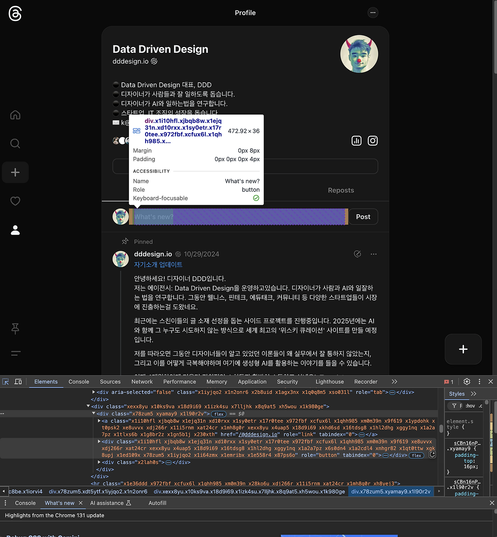Image resolution: width=497 pixels, height=537 pixels.
Task: Open the @dddesign.io href link in Elements
Action: pos(257,434)
